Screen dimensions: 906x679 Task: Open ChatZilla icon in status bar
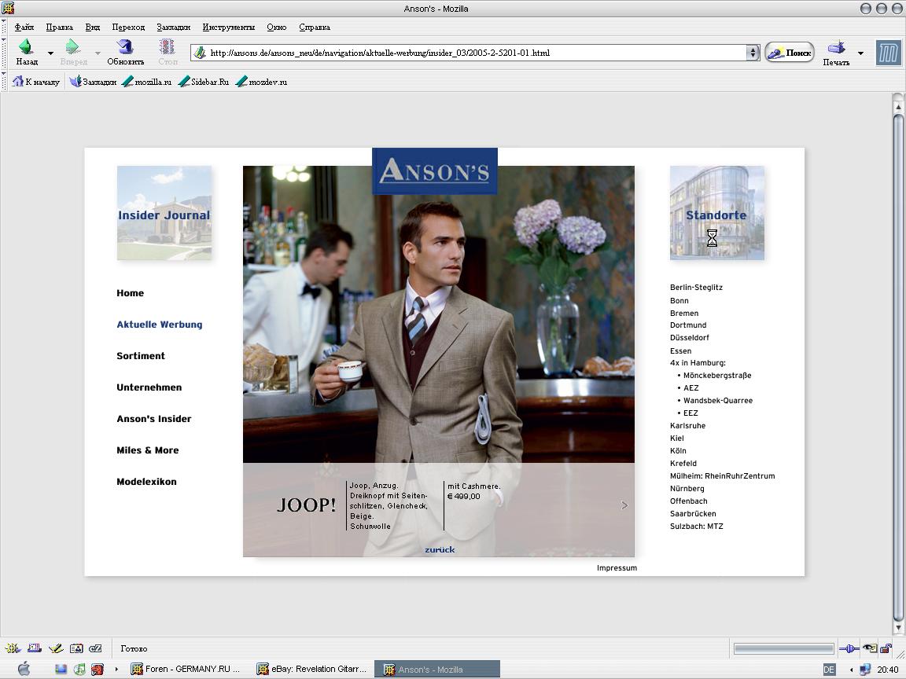point(95,648)
